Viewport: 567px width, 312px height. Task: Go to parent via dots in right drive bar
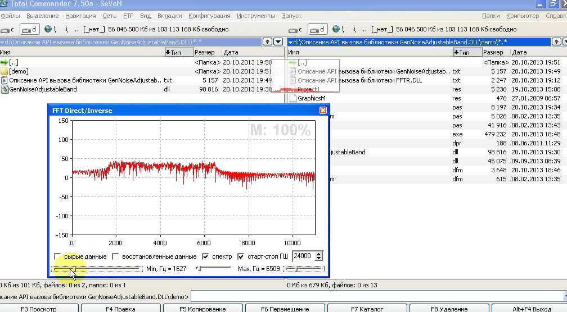pos(364,29)
